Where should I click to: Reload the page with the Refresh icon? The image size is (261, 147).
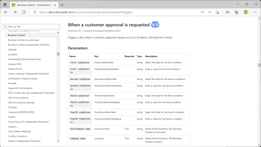pyautogui.click(x=24, y=12)
